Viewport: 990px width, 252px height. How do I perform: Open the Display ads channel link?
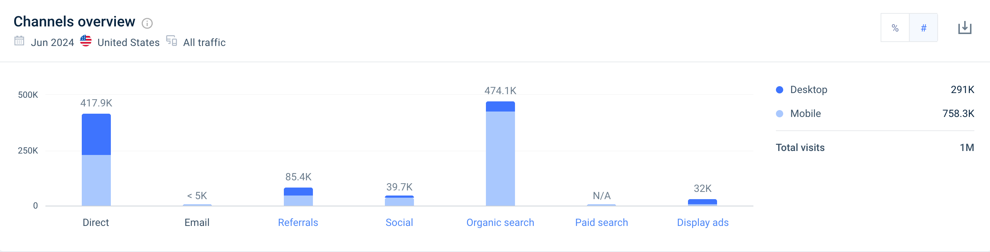click(703, 223)
